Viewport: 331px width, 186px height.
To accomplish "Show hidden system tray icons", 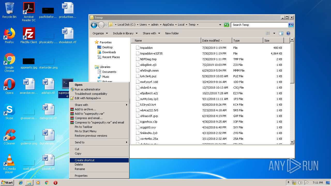I will point(288,182).
